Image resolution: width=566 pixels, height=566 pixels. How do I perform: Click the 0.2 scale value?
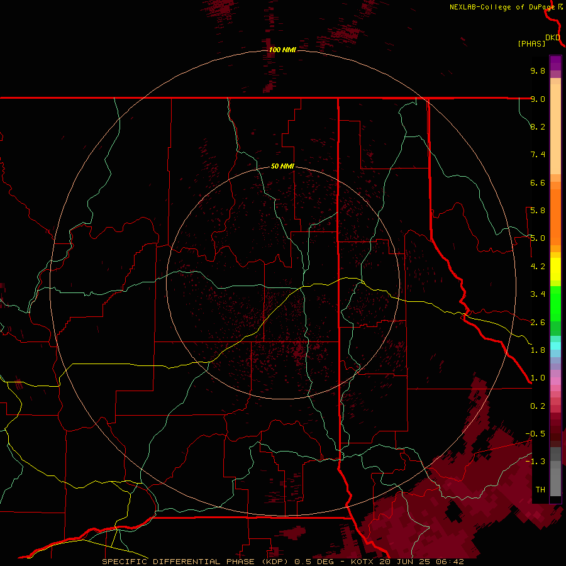tap(538, 406)
